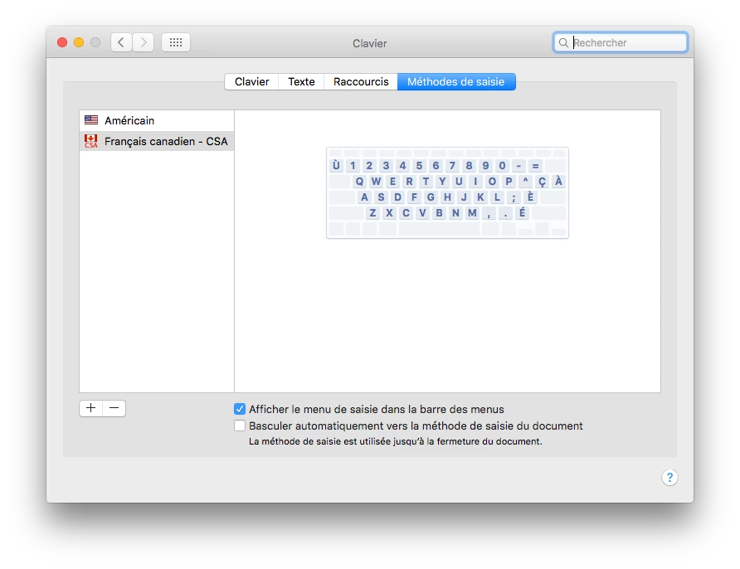Click the Z key in keyboard preview
This screenshot has height=569, width=740.
(372, 213)
